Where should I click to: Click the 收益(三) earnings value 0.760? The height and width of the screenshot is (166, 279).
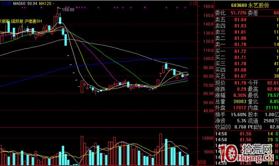click(x=241, y=127)
